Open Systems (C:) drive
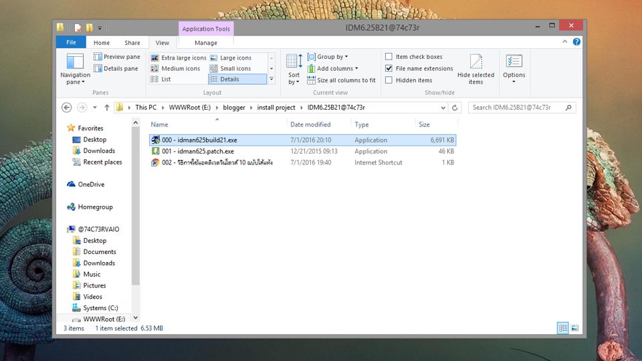 [x=95, y=308]
